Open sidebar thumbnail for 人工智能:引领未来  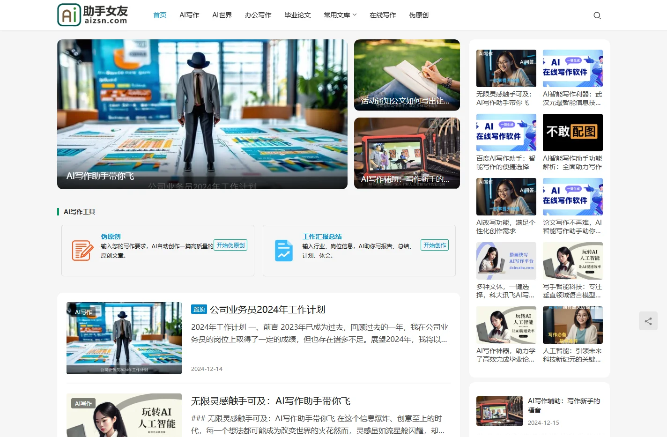point(573,325)
